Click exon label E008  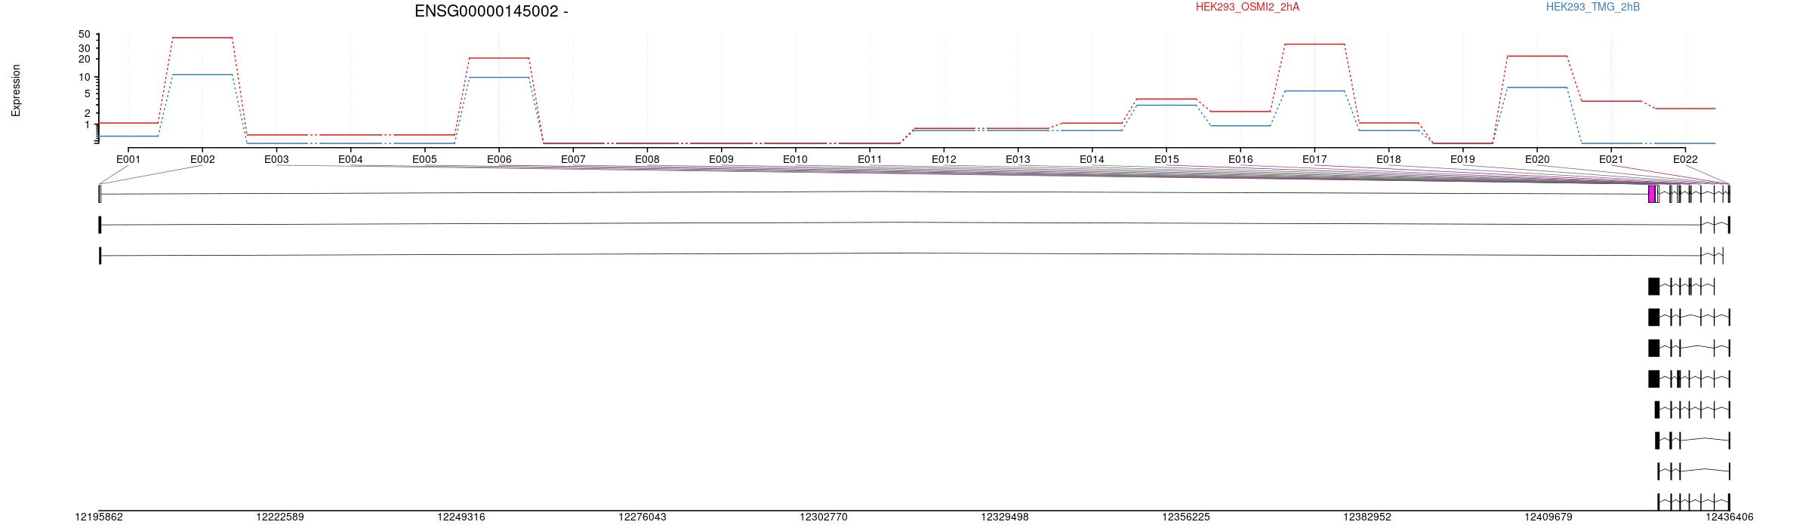(x=647, y=159)
